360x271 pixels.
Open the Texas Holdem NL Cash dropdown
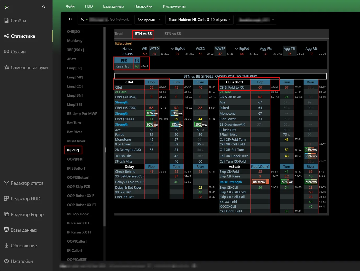click(x=200, y=20)
